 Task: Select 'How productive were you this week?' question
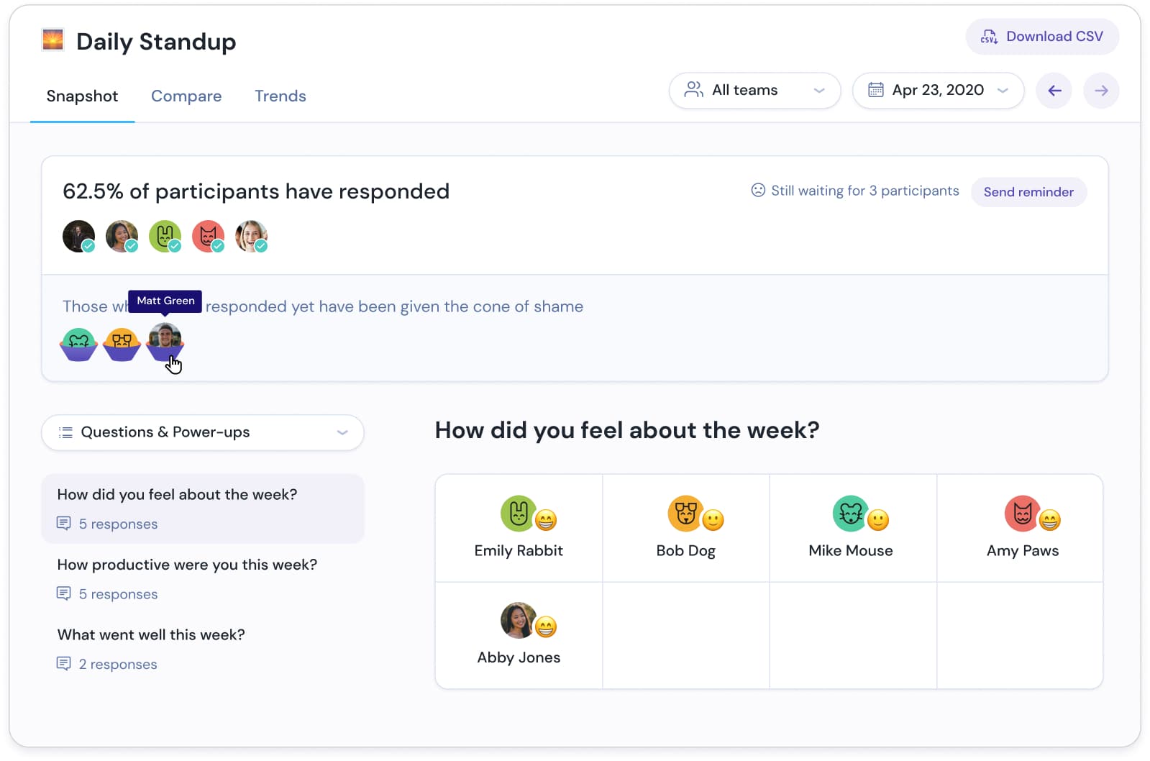tap(187, 565)
